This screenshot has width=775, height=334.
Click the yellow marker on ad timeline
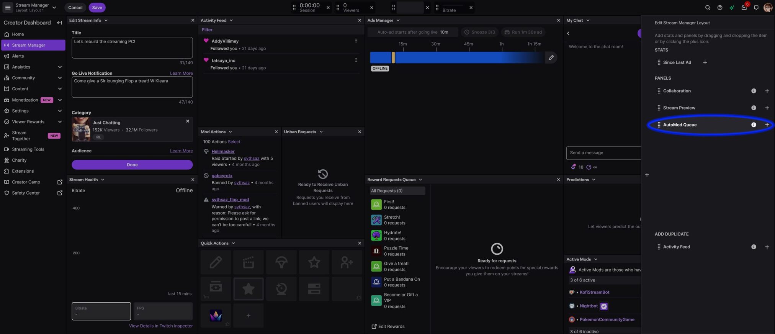point(393,57)
